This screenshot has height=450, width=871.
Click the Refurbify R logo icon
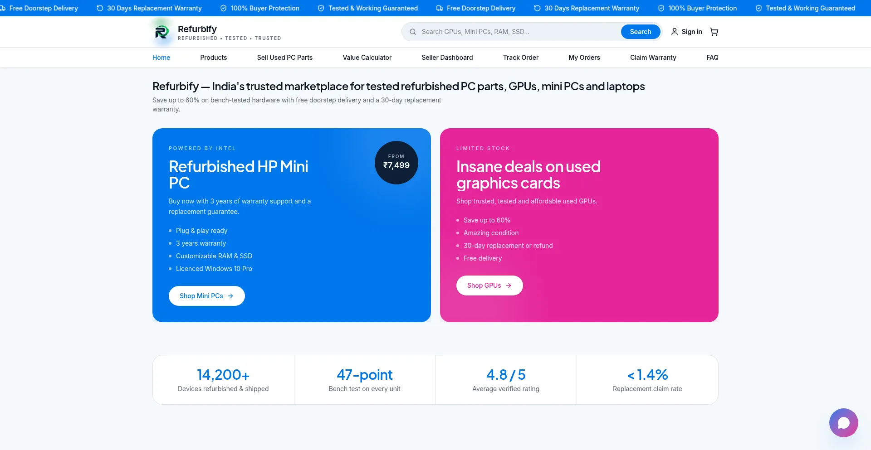(x=162, y=32)
